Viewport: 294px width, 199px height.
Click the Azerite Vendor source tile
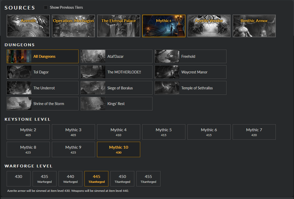tap(209, 26)
